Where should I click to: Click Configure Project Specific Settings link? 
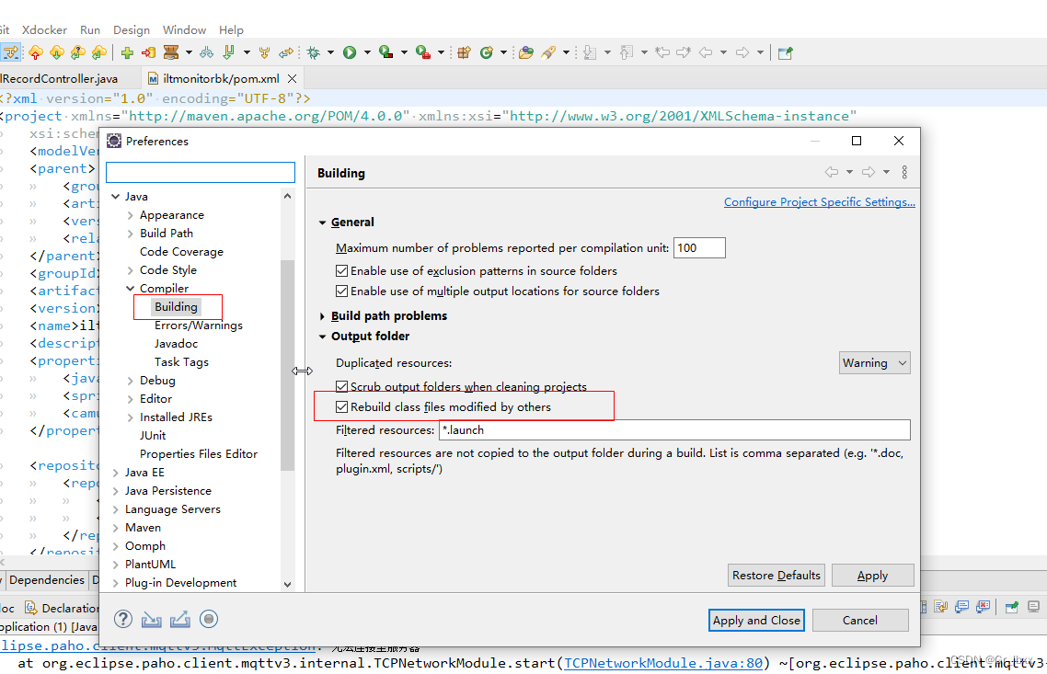coord(819,201)
